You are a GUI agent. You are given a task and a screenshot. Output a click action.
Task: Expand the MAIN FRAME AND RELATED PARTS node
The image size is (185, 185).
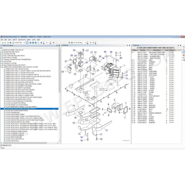[x=1, y=65]
